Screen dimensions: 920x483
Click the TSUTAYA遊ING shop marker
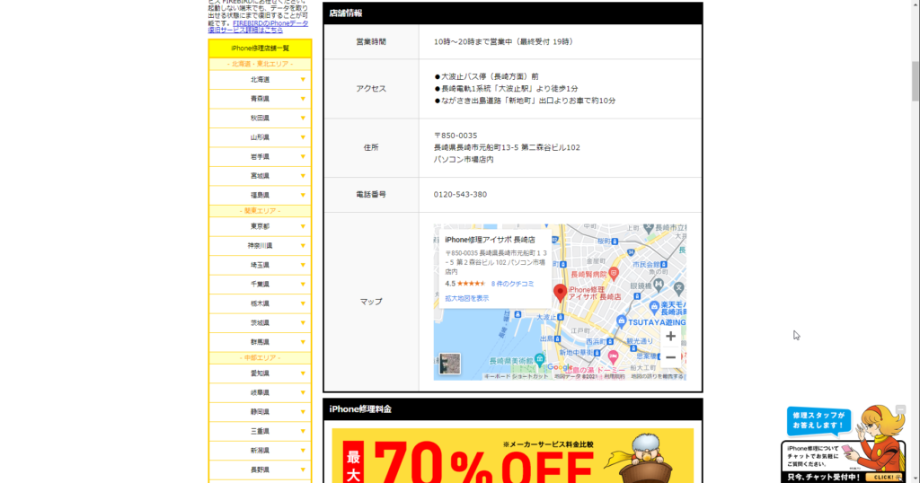(x=622, y=321)
